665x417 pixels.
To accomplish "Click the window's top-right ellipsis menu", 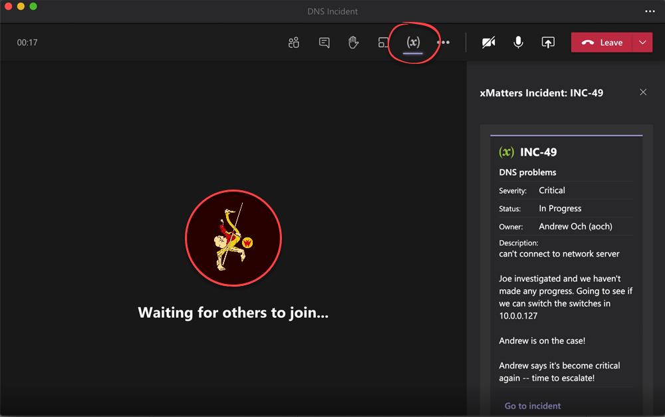I will [650, 11].
